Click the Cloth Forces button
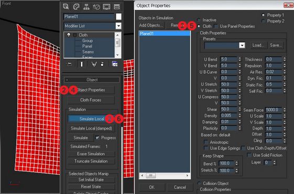The height and width of the screenshot is (194, 294). (91, 100)
